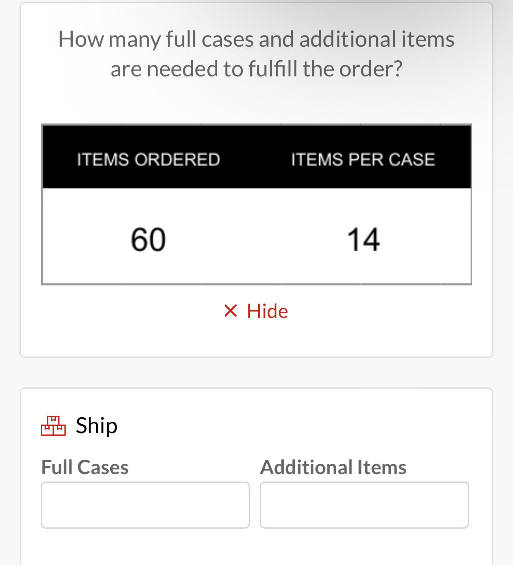Click inside the Additional Items input field
Screen dimensions: 513x565
(x=364, y=505)
